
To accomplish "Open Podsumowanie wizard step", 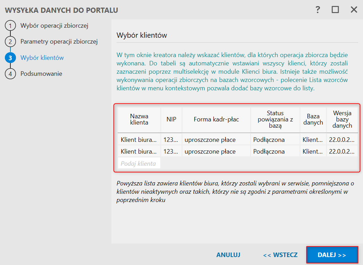I will [41, 74].
